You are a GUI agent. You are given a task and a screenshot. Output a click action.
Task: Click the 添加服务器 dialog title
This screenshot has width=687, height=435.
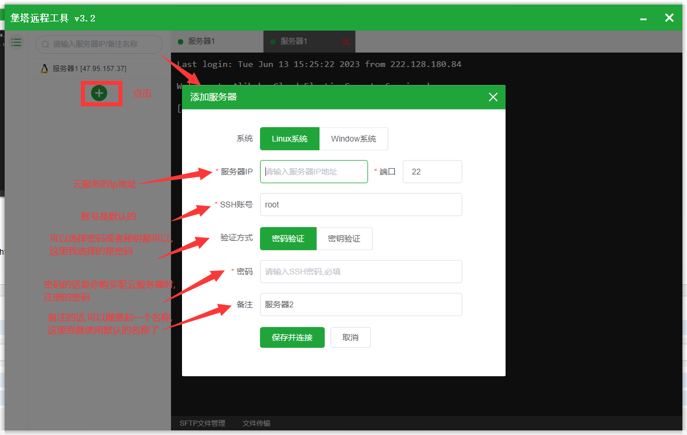(x=213, y=97)
